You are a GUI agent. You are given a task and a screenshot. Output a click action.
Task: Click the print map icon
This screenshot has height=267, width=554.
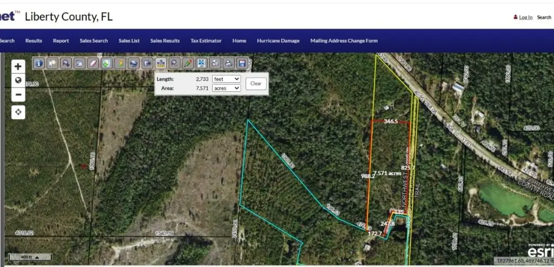click(229, 63)
